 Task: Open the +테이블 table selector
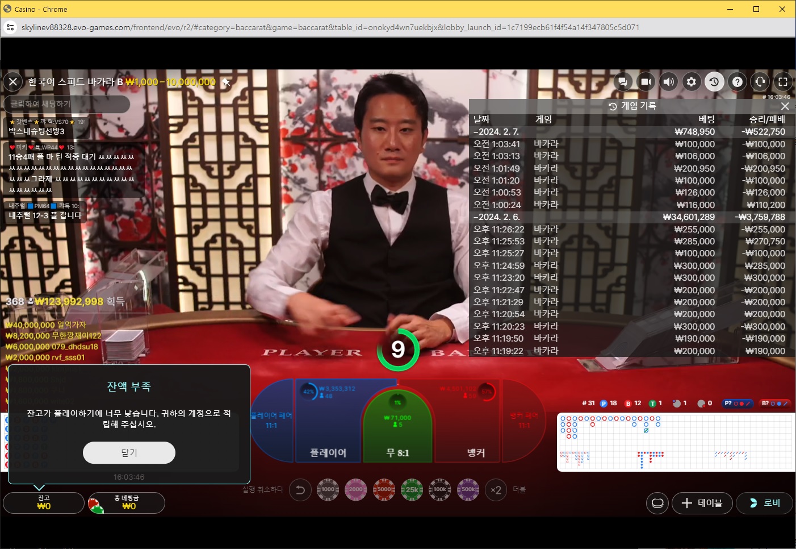702,503
